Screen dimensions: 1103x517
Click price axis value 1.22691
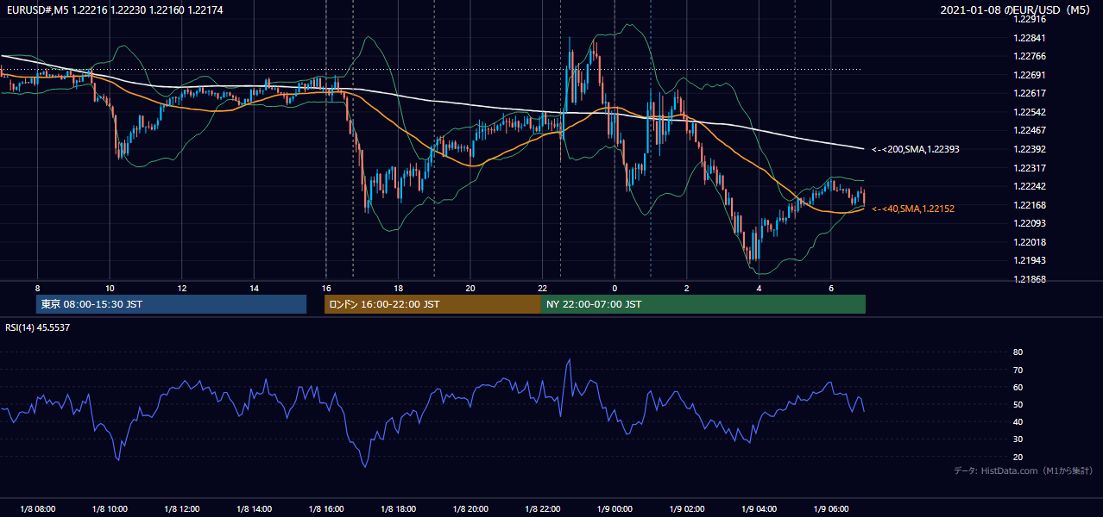coord(1030,75)
